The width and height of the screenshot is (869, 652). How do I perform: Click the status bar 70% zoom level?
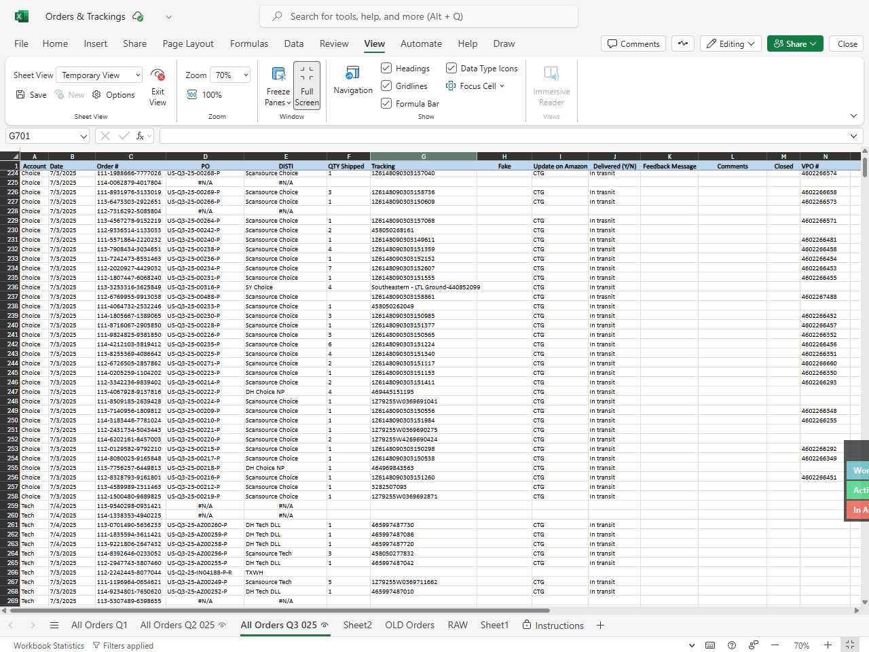[x=802, y=645]
